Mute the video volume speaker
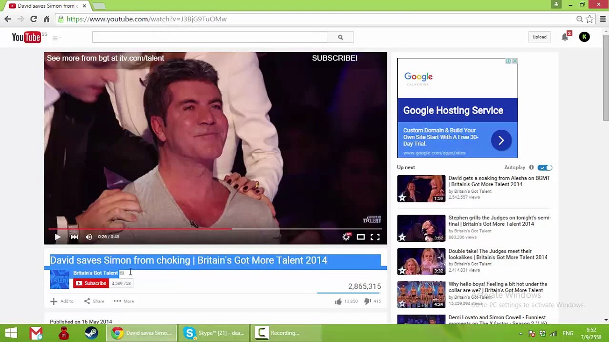This screenshot has height=342, width=609. [x=89, y=237]
